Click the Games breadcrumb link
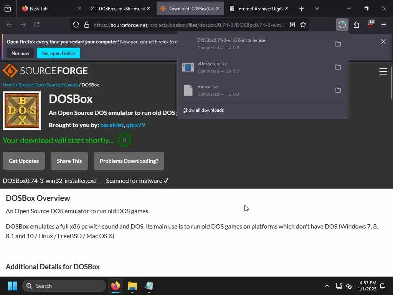Image resolution: width=393 pixels, height=295 pixels. [71, 85]
